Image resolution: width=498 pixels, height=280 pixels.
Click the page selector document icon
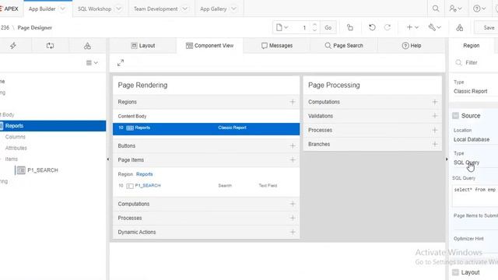[282, 28]
